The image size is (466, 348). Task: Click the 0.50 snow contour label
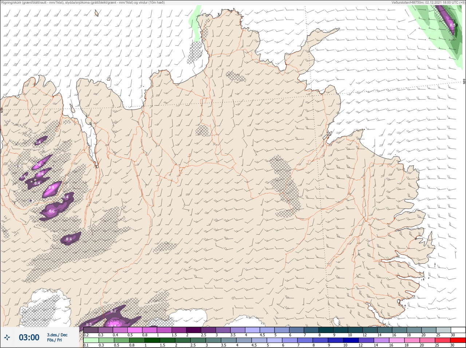(453, 25)
